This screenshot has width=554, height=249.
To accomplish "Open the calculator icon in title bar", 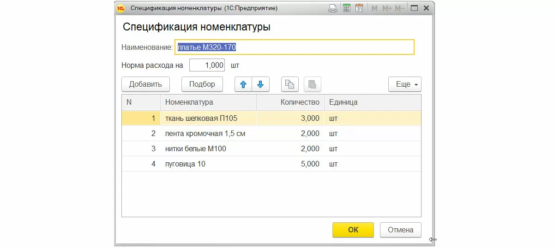I will tap(346, 8).
